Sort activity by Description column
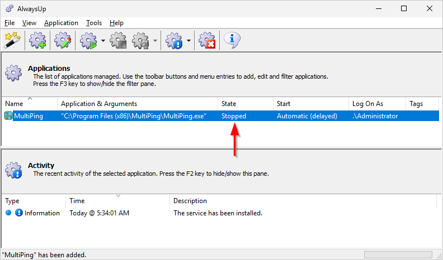 [x=303, y=200]
